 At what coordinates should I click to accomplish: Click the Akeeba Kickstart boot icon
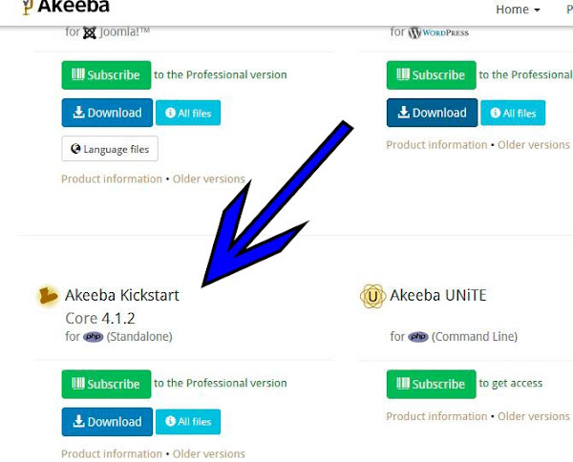coord(49,296)
